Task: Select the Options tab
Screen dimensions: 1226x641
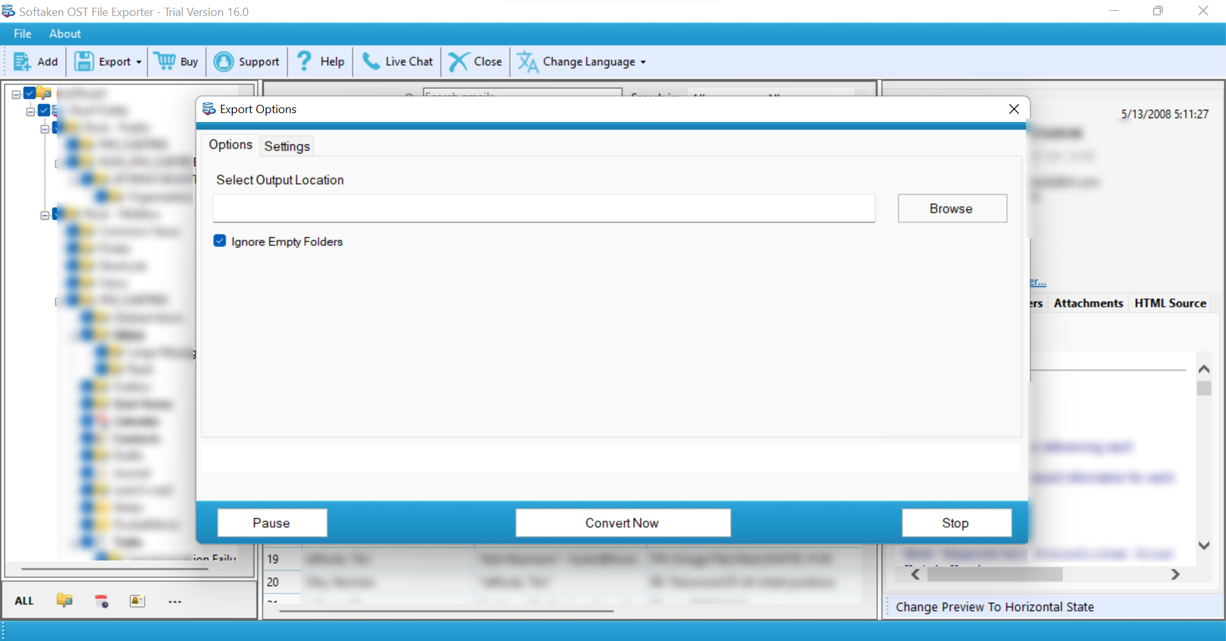Action: coord(231,144)
